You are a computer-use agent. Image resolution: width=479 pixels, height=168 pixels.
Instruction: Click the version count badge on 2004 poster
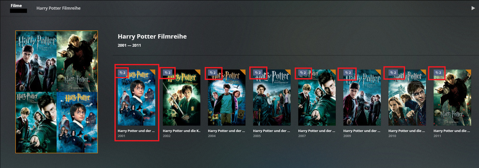tap(213, 73)
